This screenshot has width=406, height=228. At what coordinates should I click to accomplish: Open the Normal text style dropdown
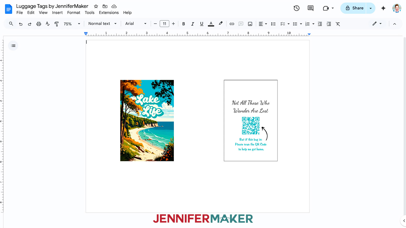[102, 24]
